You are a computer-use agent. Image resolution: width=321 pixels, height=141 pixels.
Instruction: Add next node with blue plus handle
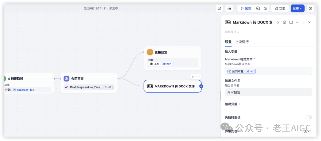click(x=201, y=86)
